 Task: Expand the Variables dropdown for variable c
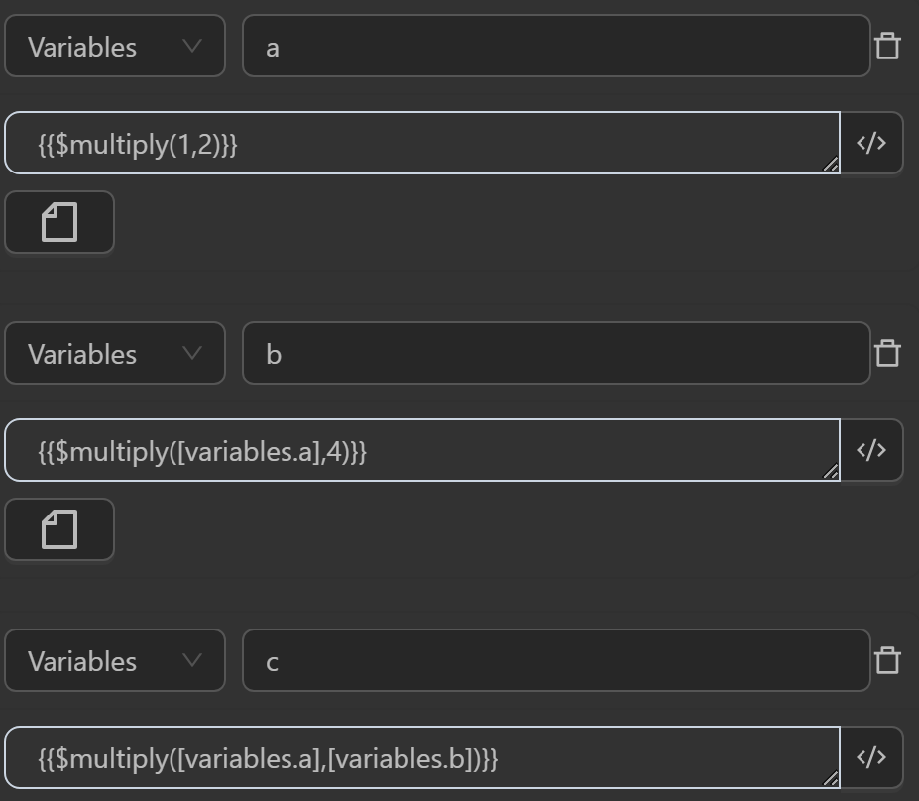tap(115, 661)
